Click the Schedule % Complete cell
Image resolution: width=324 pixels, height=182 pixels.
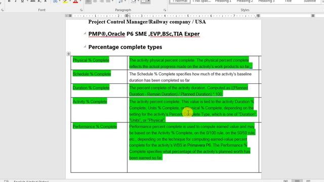tap(99, 76)
